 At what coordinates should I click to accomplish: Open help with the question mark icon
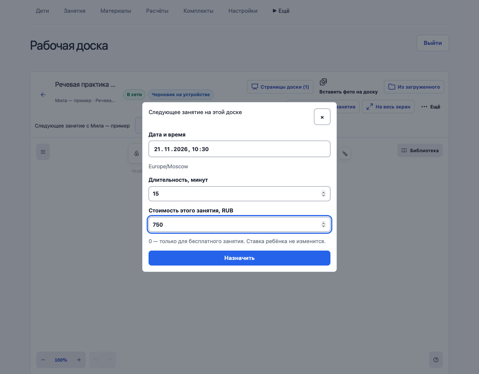pyautogui.click(x=436, y=360)
